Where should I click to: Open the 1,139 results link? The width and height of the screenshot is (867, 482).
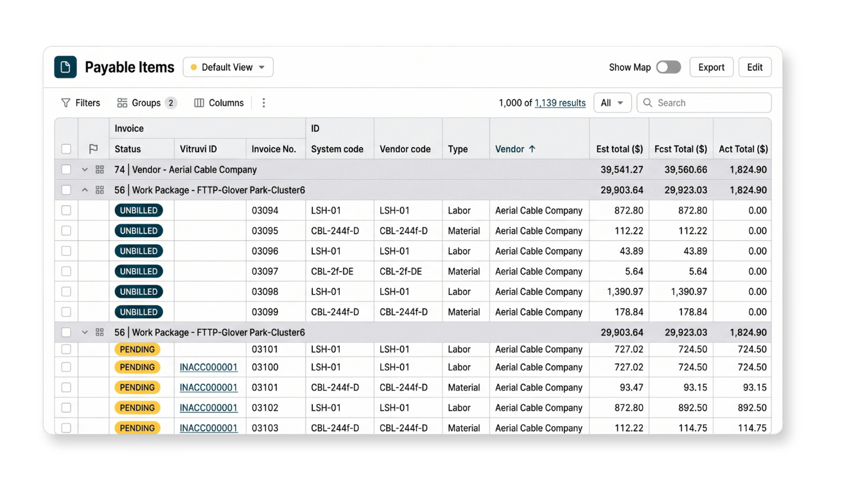[560, 103]
